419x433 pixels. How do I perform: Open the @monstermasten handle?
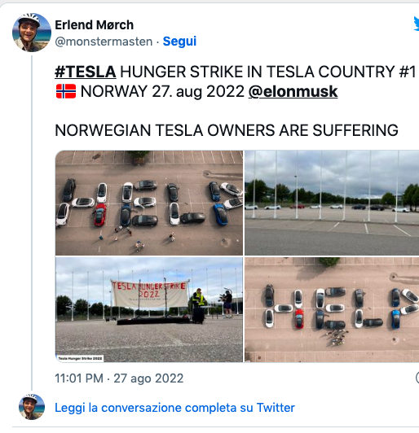pos(104,42)
